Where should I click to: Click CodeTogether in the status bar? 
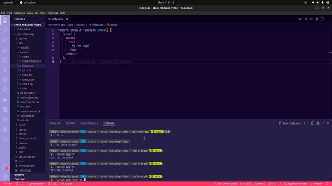(x=36, y=184)
